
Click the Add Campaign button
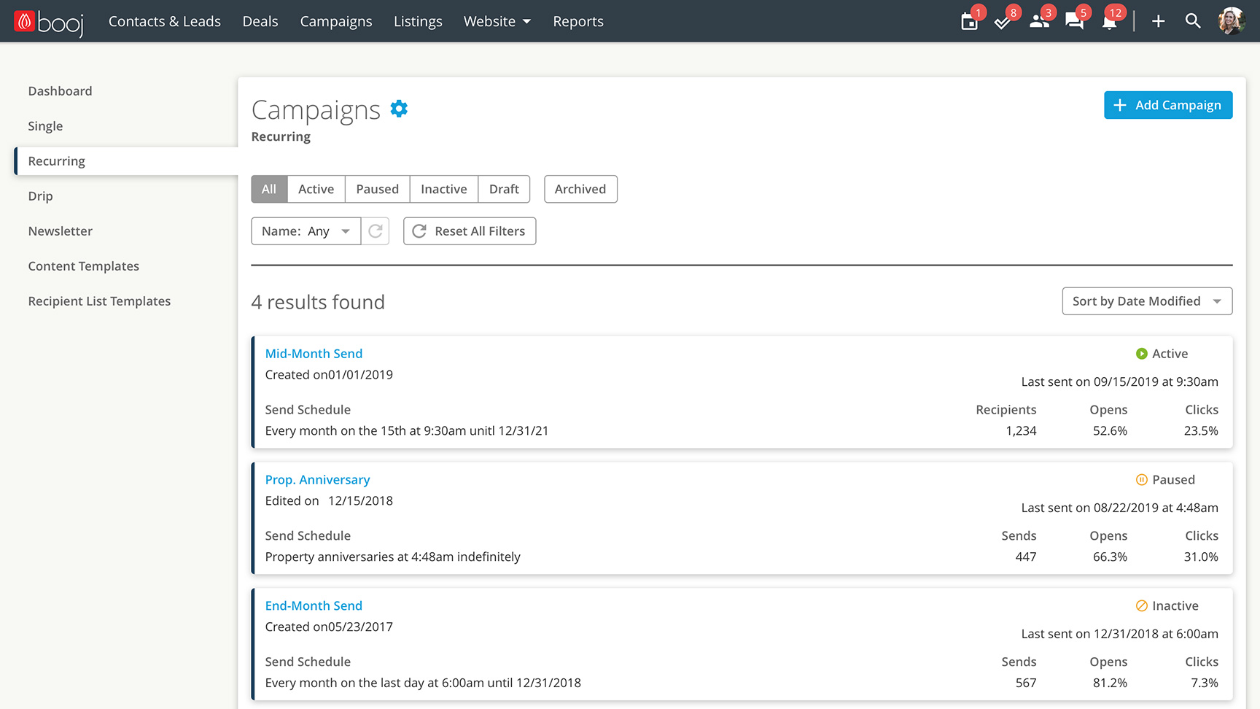click(1167, 105)
